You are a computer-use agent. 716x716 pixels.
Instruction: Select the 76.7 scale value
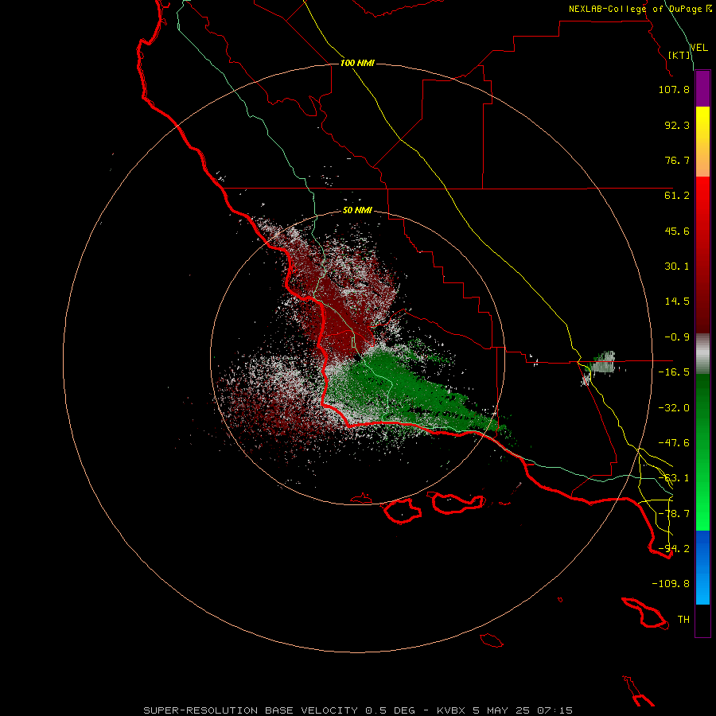click(677, 160)
